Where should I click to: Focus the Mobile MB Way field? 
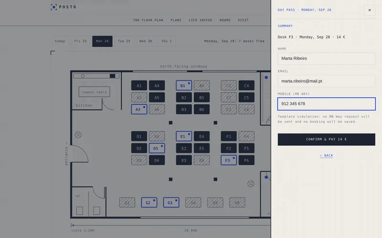[326, 104]
